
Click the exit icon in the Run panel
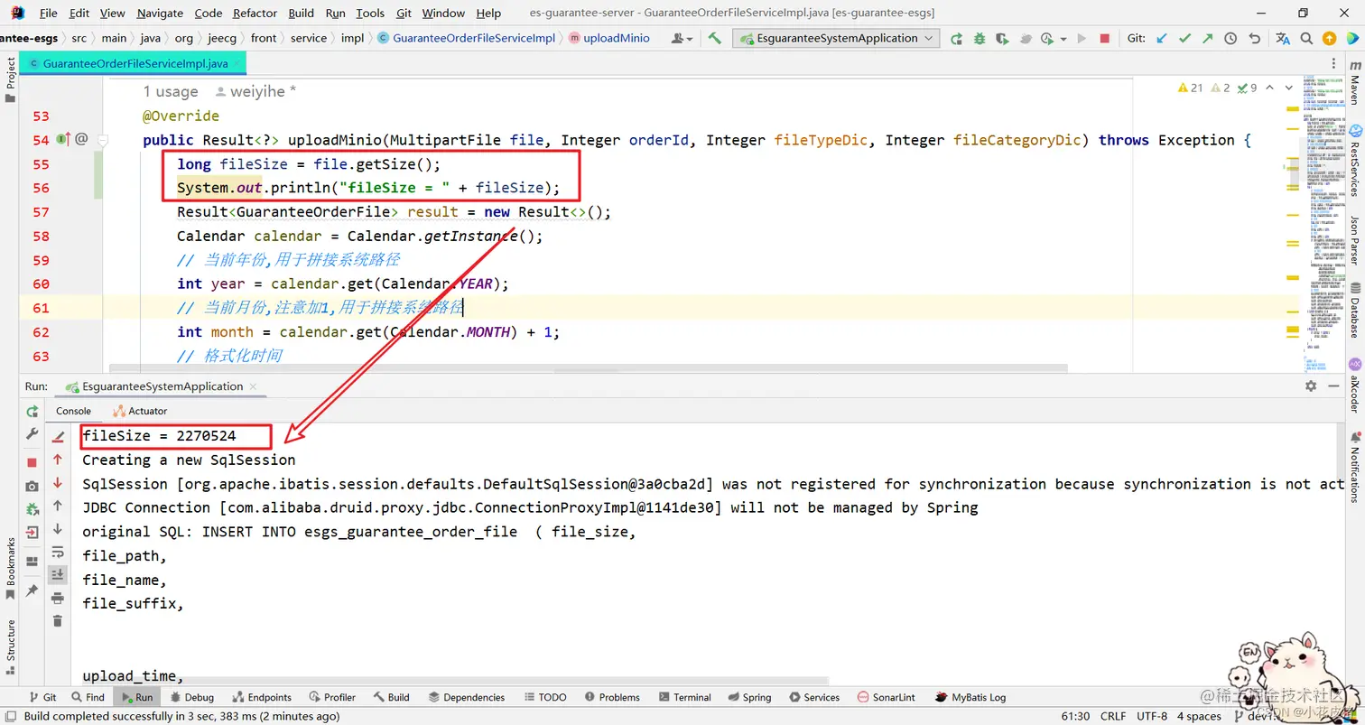[32, 532]
